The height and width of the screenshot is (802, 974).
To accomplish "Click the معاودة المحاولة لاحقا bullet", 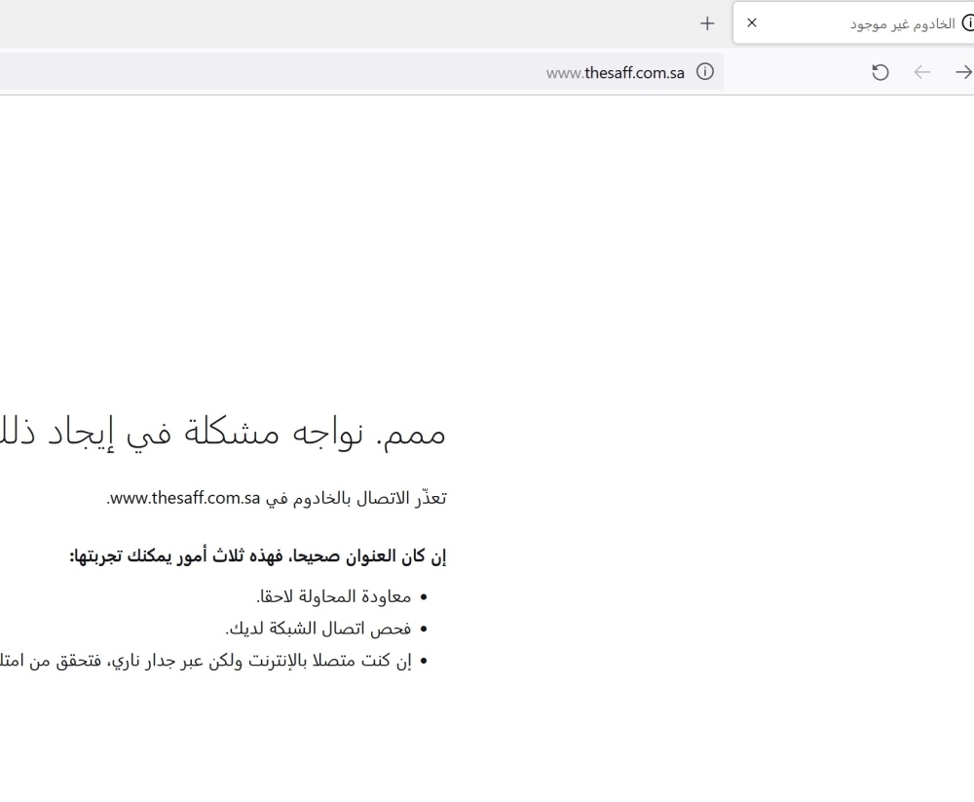I will point(338,595).
